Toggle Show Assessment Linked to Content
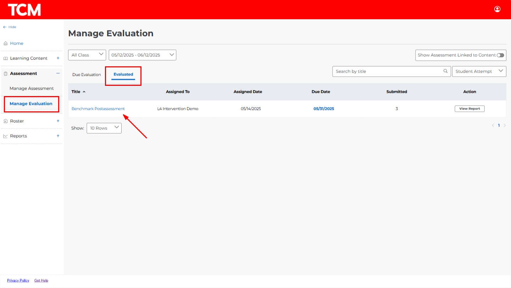 pos(500,55)
